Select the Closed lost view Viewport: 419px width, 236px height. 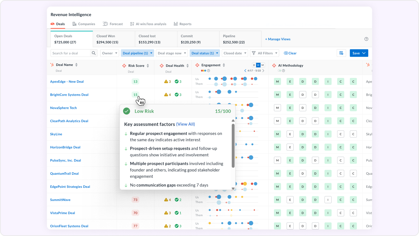point(156,39)
